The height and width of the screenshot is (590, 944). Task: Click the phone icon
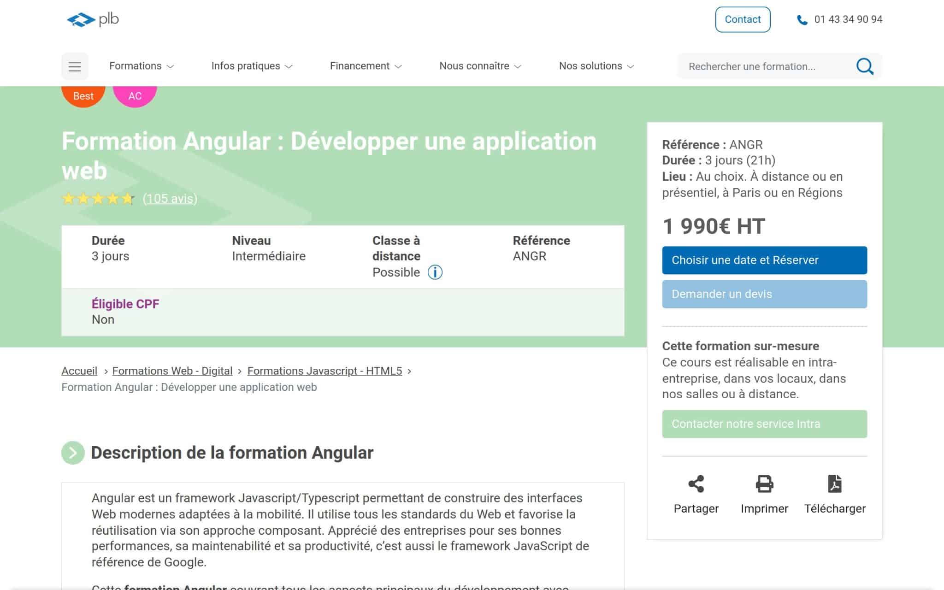[x=802, y=20]
